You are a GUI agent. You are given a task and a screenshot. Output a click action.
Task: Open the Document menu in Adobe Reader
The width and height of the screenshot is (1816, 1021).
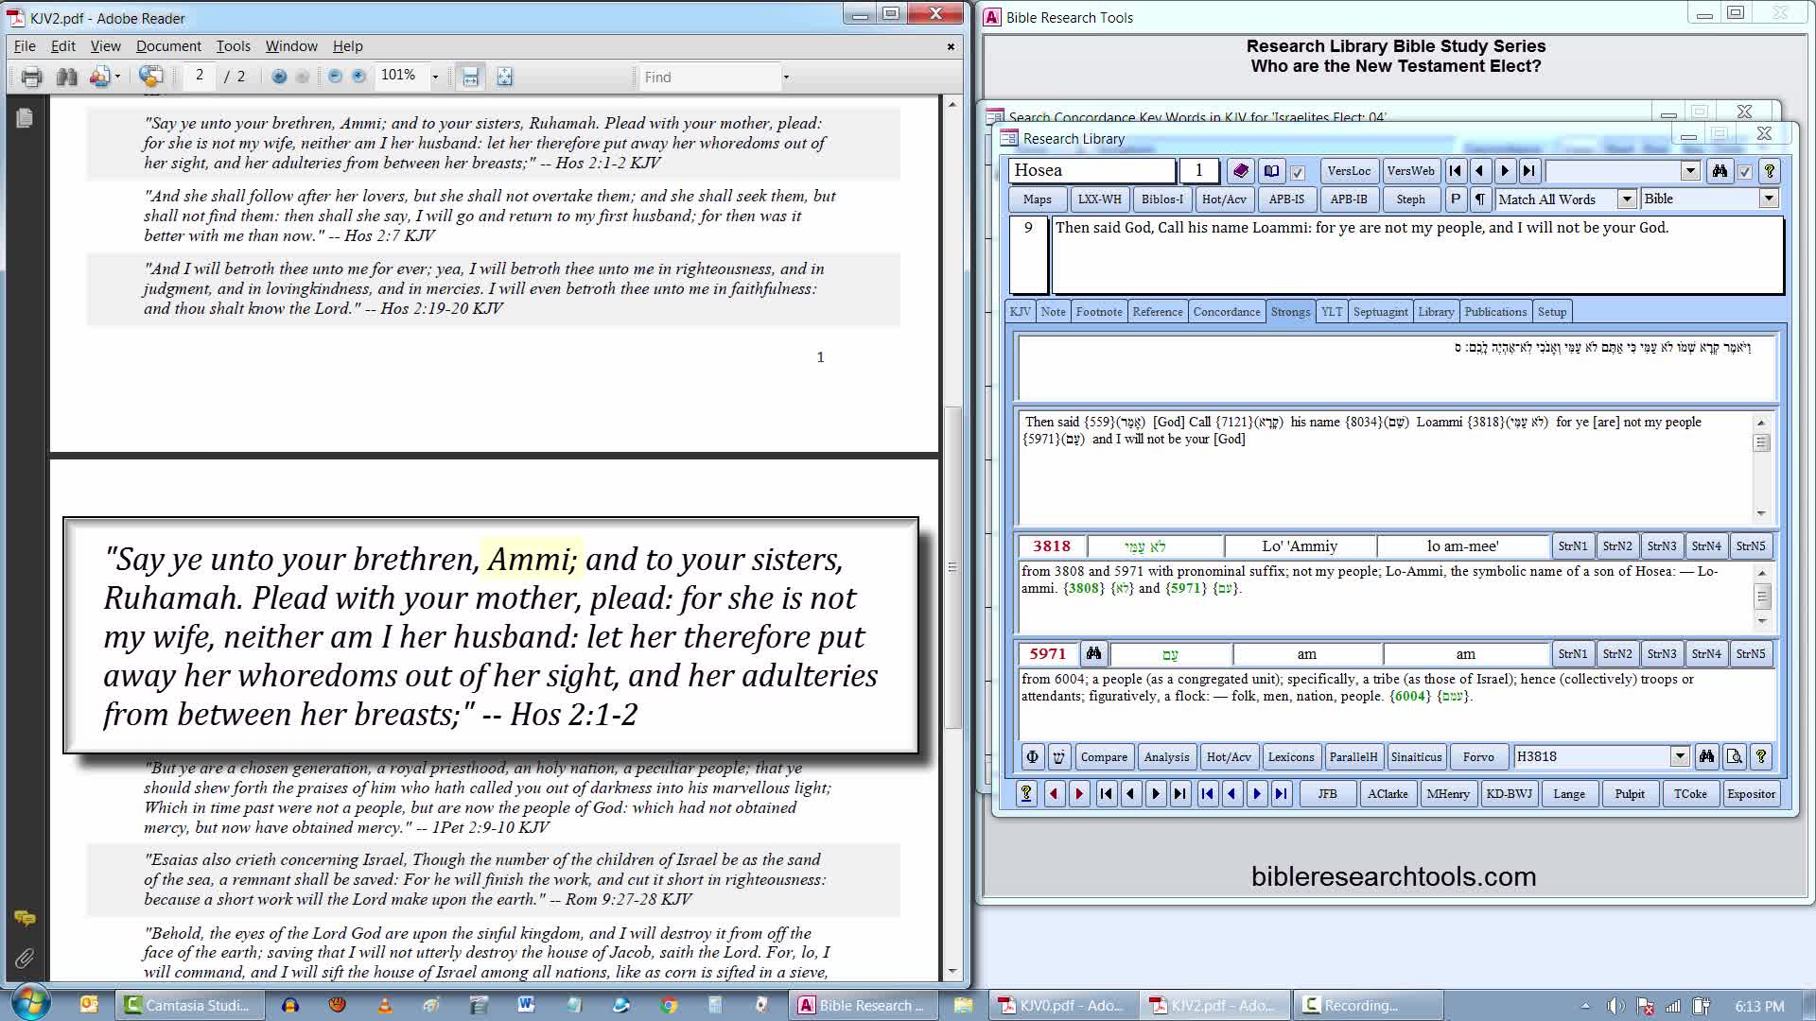click(x=168, y=46)
